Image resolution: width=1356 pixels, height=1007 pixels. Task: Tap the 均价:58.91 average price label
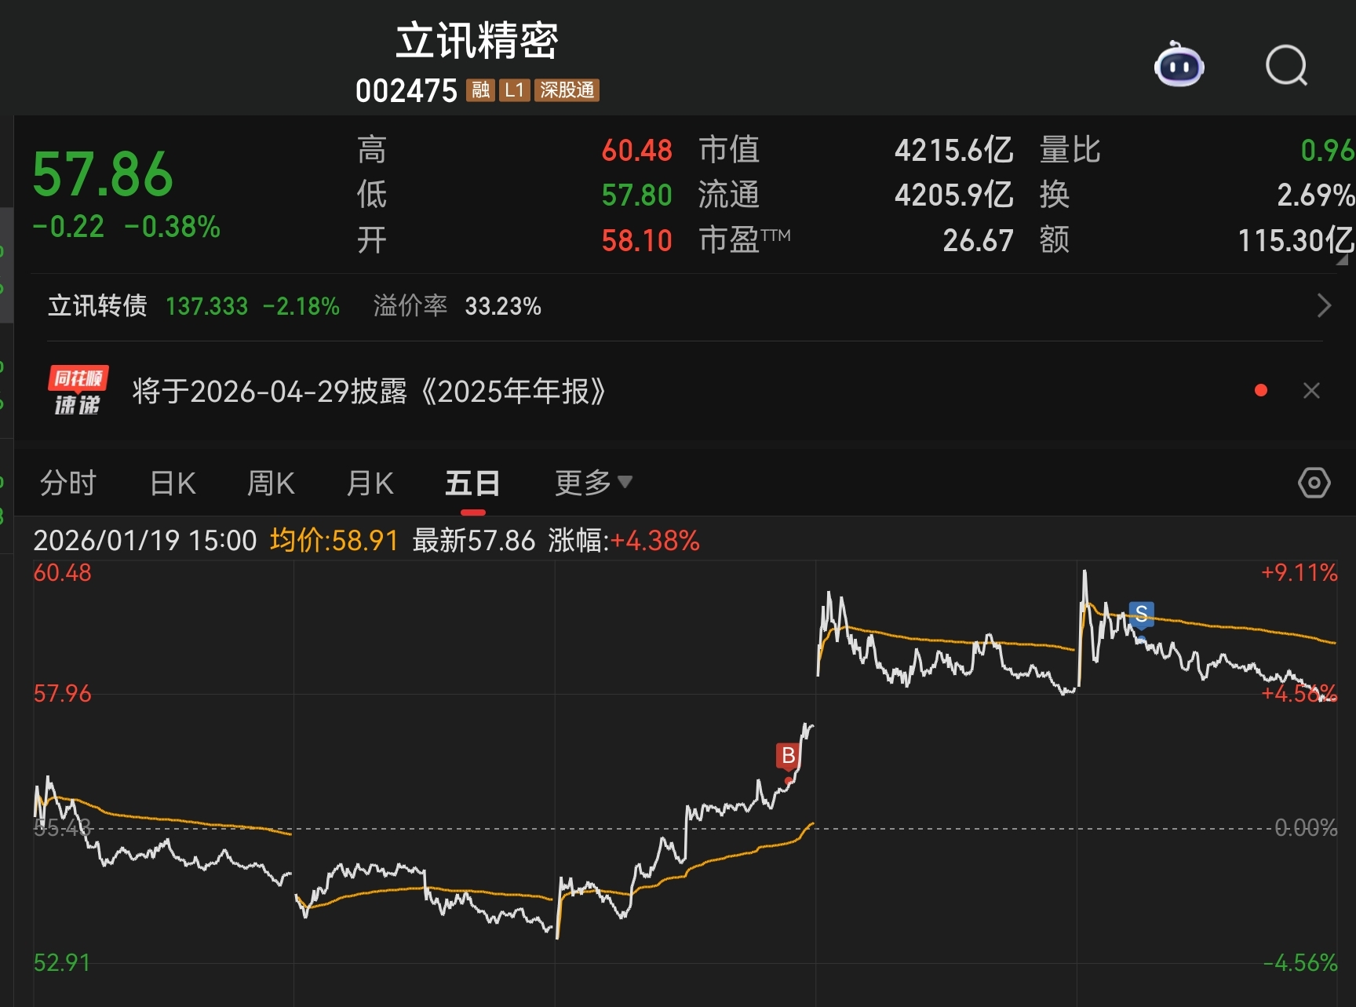[334, 541]
